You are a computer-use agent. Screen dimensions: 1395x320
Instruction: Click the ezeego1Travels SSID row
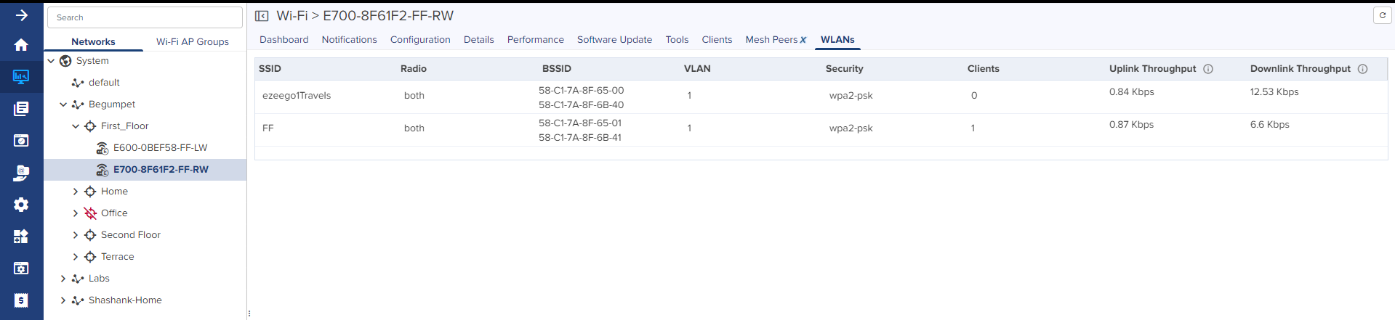(297, 96)
